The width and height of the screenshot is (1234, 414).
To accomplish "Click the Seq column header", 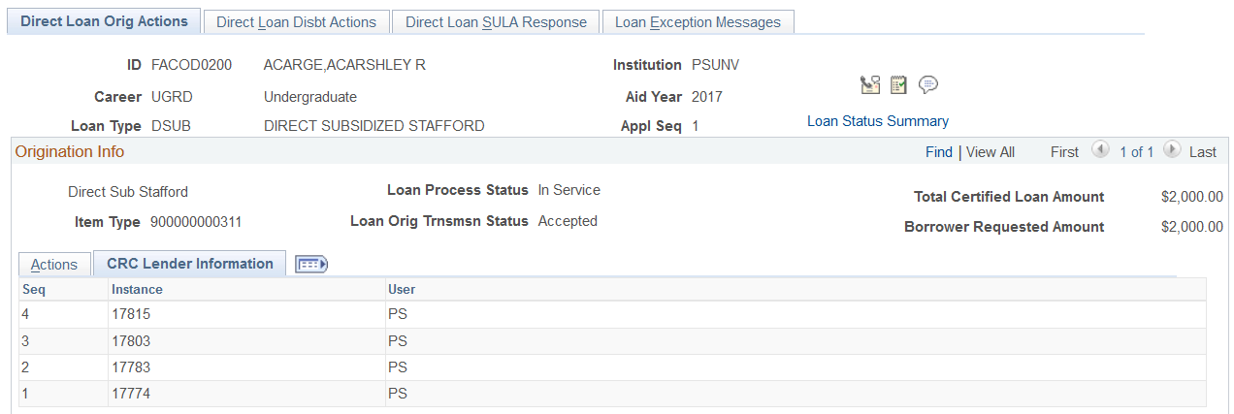I will (35, 289).
